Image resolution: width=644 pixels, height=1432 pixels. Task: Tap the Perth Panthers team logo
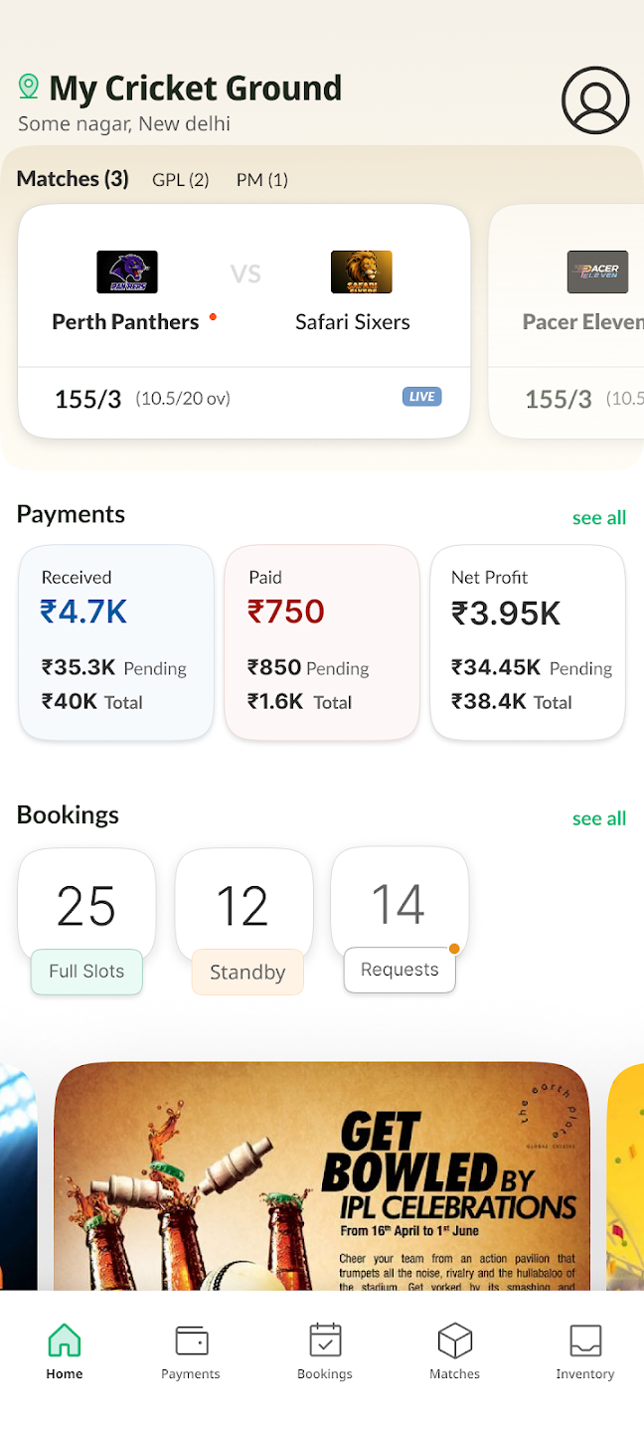tap(127, 272)
